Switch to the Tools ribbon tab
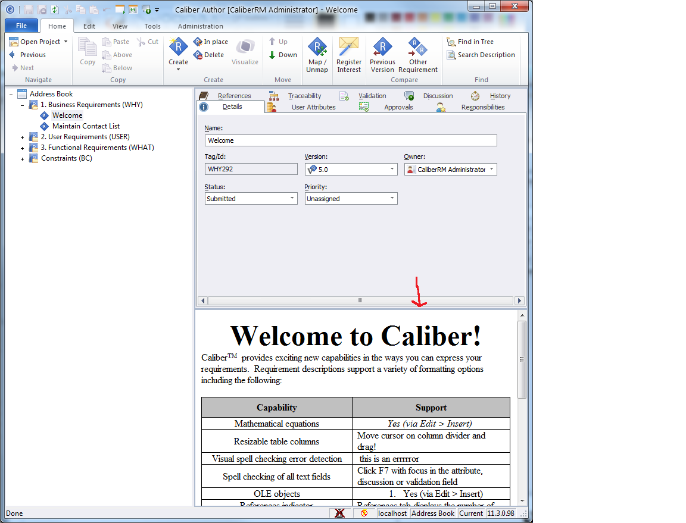The image size is (686, 523). tap(152, 26)
